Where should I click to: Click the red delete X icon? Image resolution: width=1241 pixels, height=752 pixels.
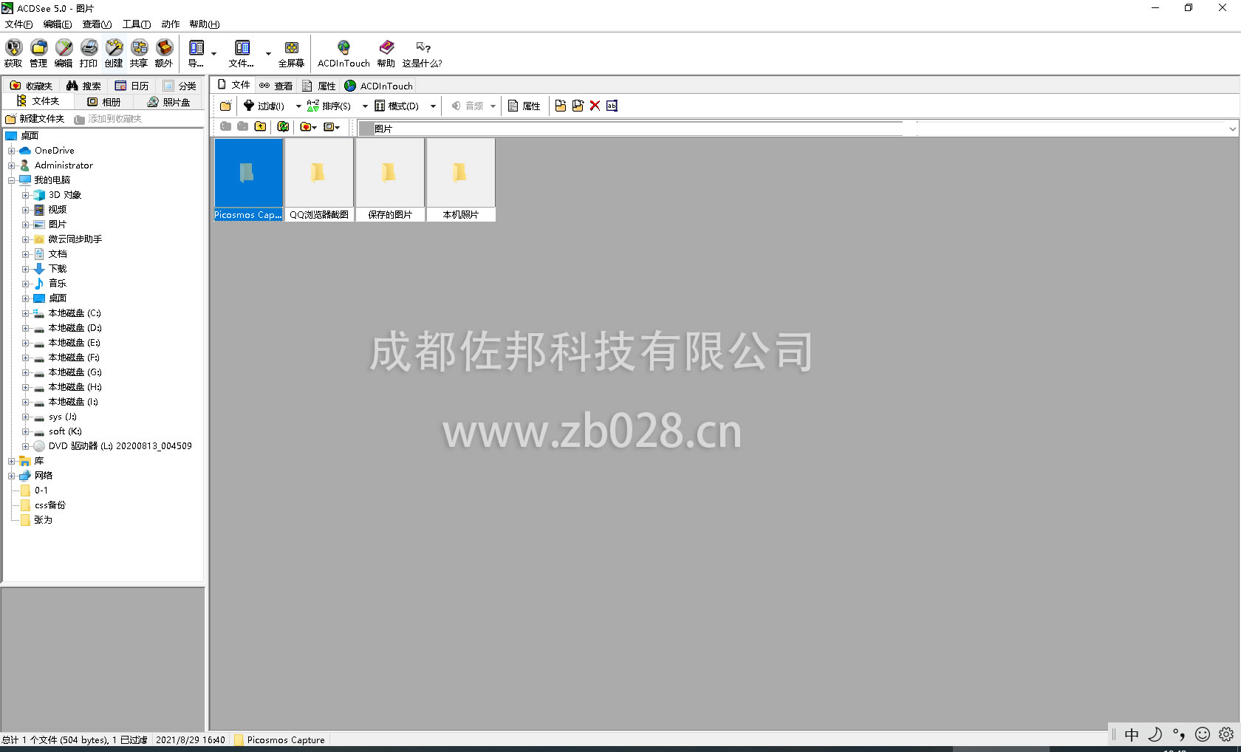(x=595, y=106)
